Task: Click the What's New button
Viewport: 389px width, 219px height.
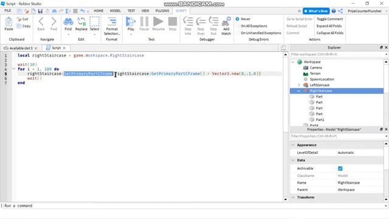Action: [x=316, y=11]
